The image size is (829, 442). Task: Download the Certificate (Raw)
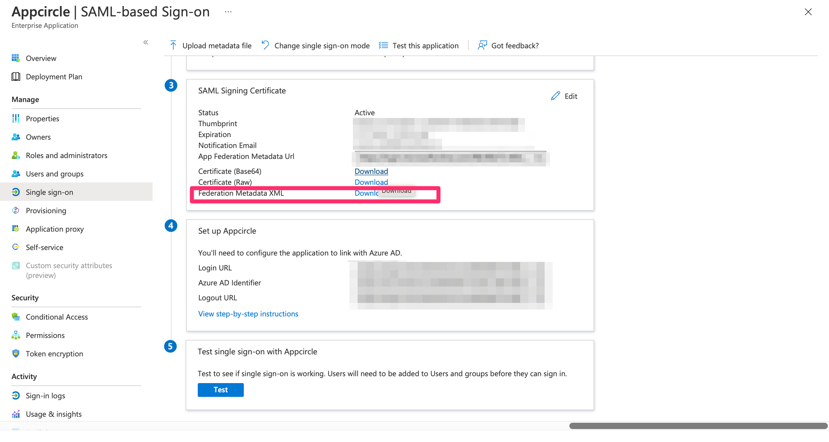(x=371, y=182)
